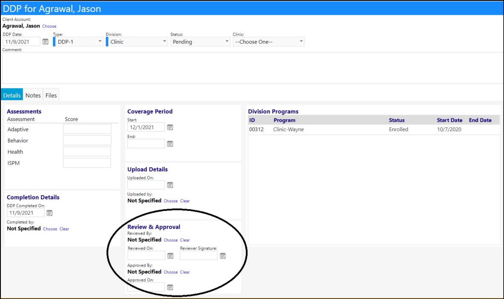Expand the Division dropdown showing Clinic
504x299 pixels.
(x=137, y=42)
